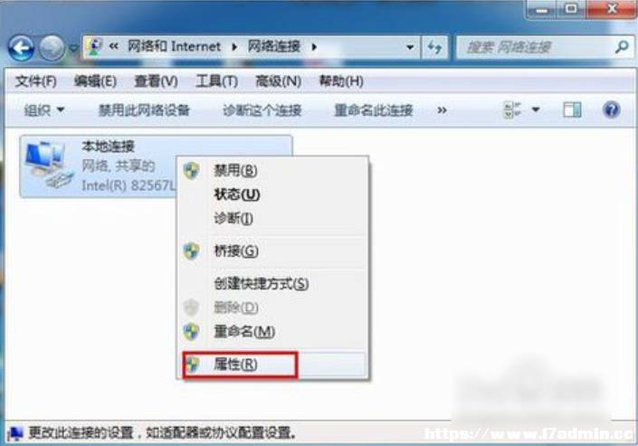Open the 工具(T) menu
The width and height of the screenshot is (638, 446).
pos(216,81)
